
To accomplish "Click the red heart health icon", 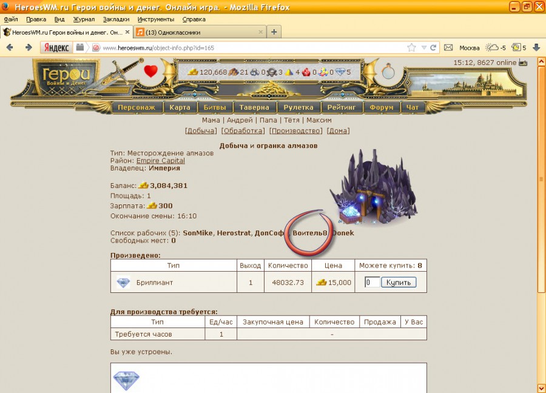I will (x=150, y=72).
